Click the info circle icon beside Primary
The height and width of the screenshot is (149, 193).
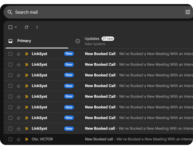tap(78, 41)
